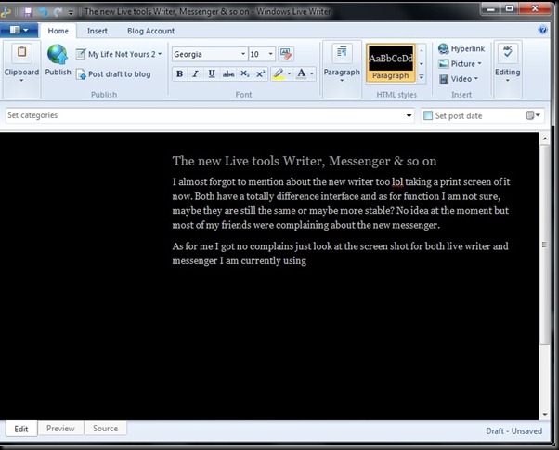Toggle underline formatting
The height and width of the screenshot is (450, 559).
(212, 73)
